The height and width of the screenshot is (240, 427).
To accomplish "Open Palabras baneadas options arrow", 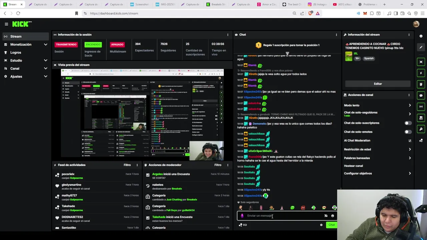I will 410,158.
